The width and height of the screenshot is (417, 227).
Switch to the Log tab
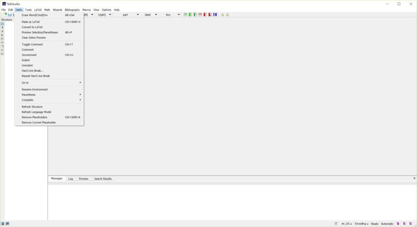coord(70,179)
